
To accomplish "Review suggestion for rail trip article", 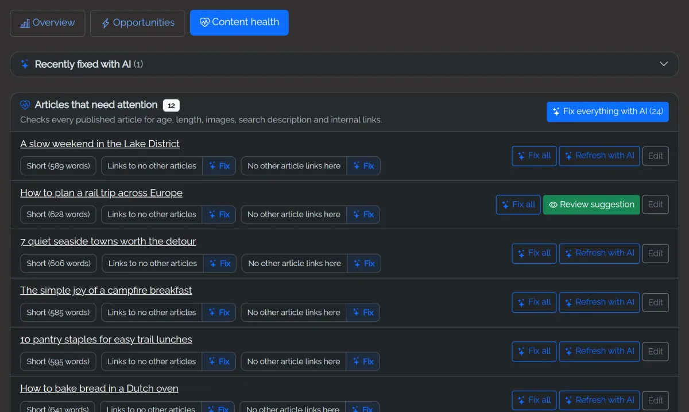I will (591, 205).
